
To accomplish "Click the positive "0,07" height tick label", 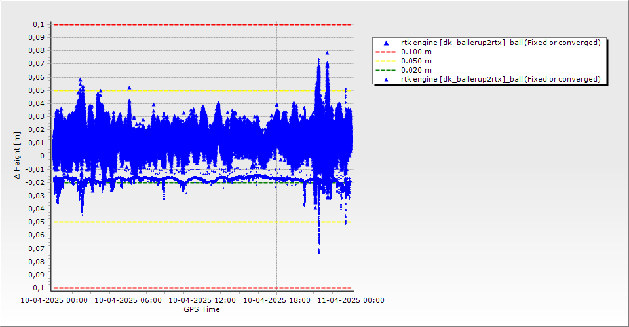I will click(37, 64).
